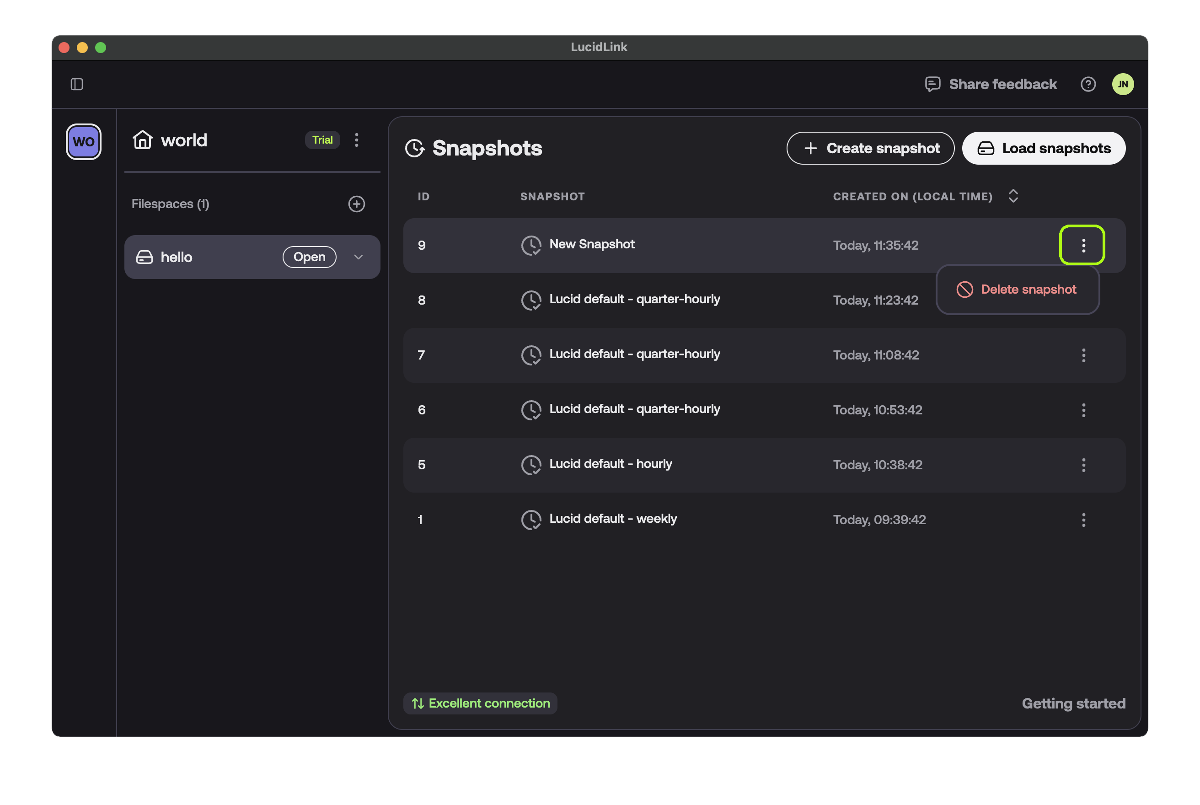Click timestamp Today, 09:39:42

[879, 520]
